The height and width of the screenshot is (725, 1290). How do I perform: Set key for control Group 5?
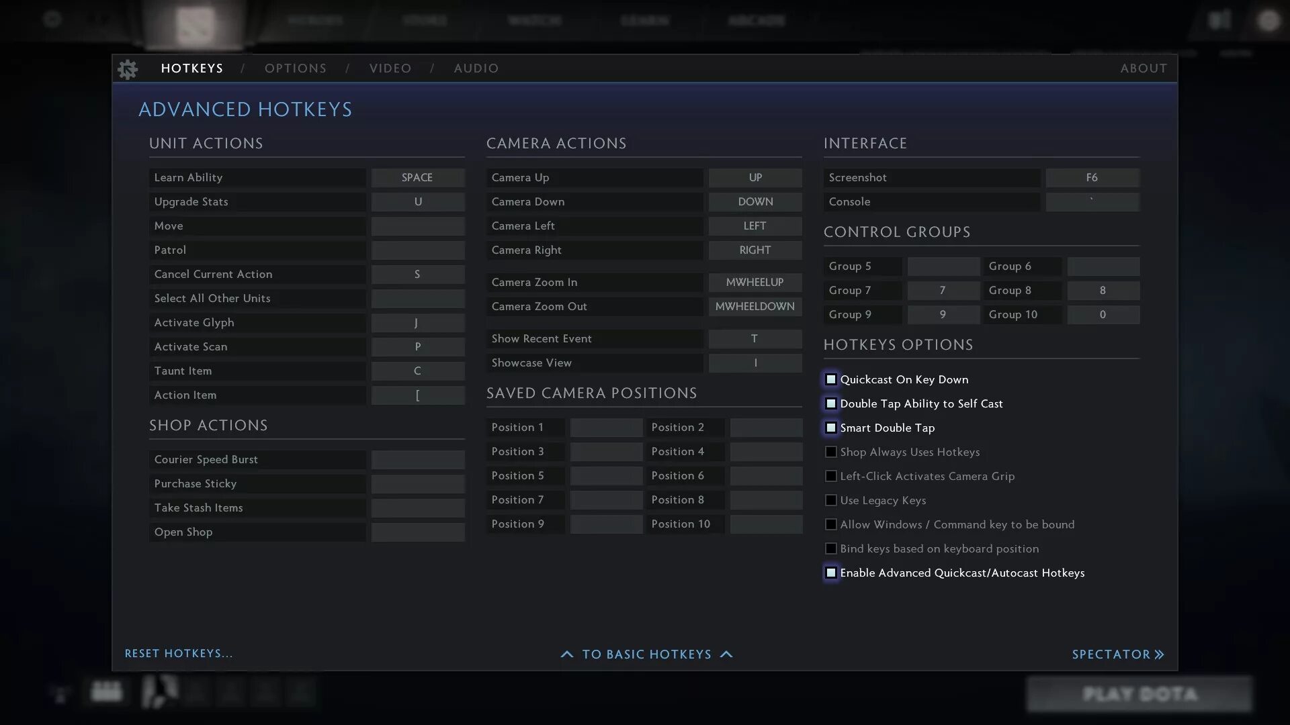click(x=943, y=267)
